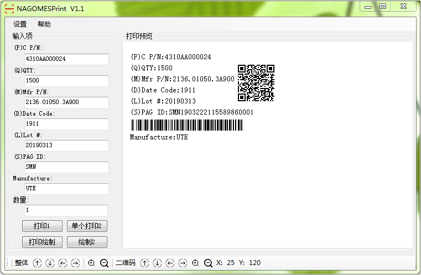Click move left arrow in 整体 group
421x275 pixels.
63,263
